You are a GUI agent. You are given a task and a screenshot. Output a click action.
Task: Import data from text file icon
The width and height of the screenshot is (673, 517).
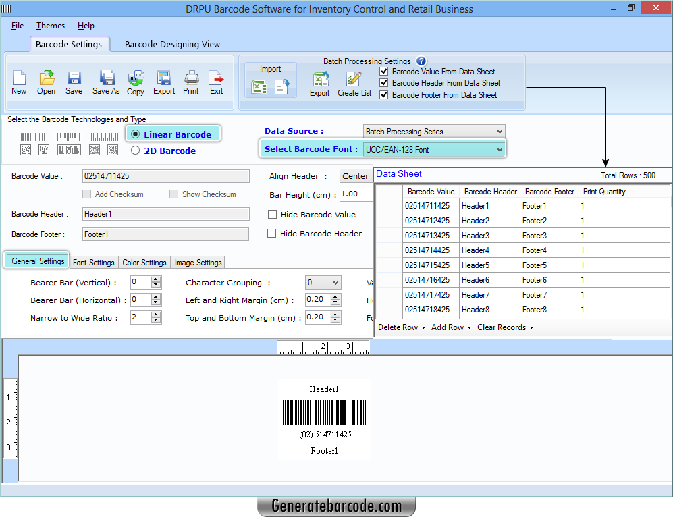click(282, 87)
